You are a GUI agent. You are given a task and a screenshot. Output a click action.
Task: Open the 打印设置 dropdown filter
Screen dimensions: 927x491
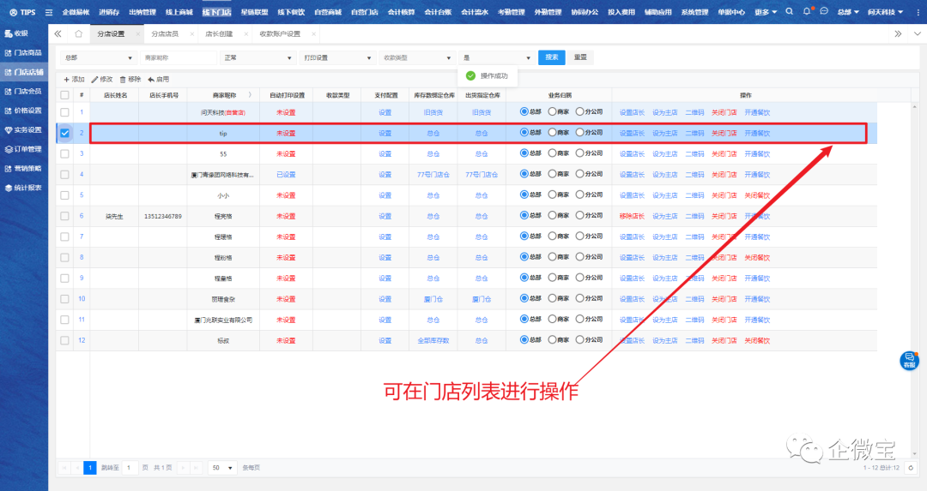(336, 57)
